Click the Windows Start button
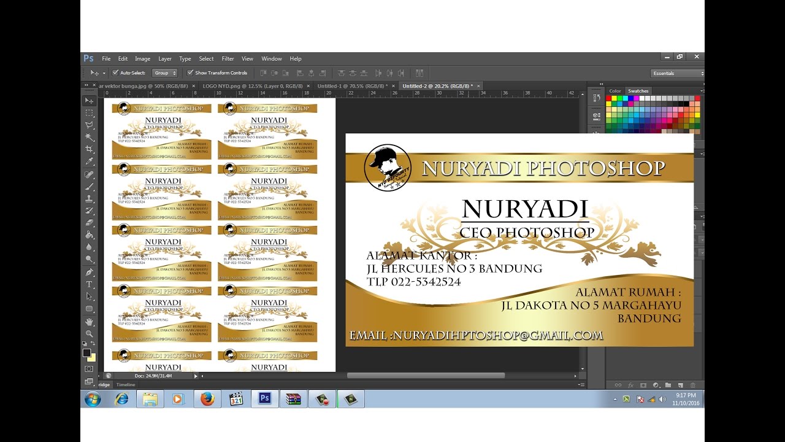Viewport: 785px width, 442px height. (x=93, y=399)
